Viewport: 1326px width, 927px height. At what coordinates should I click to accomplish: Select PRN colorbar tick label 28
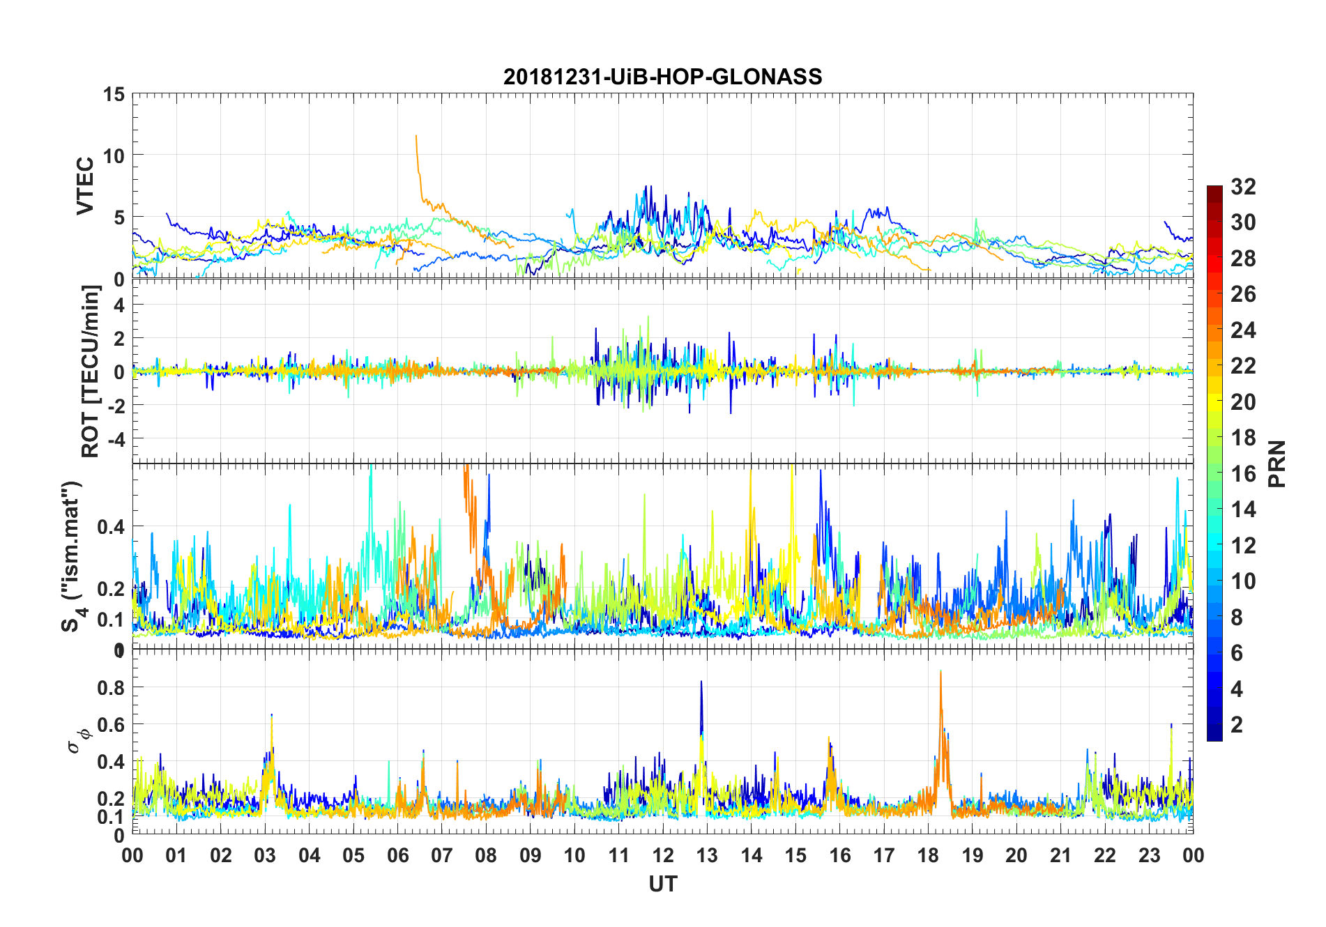(x=1244, y=259)
